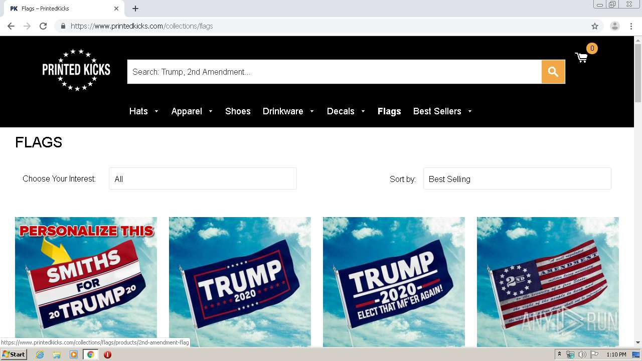This screenshot has height=361, width=642.
Task: Open the Sort by Best Selling dropdown
Action: 517,178
